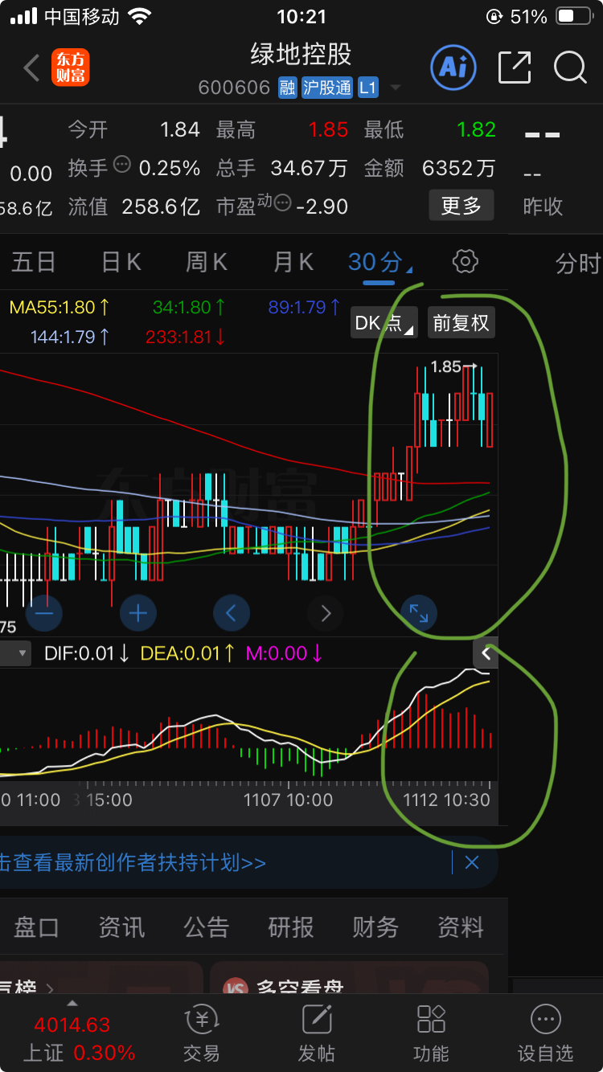Viewport: 603px width, 1072px height.
Task: Switch to 月K chart tab
Action: tap(293, 262)
